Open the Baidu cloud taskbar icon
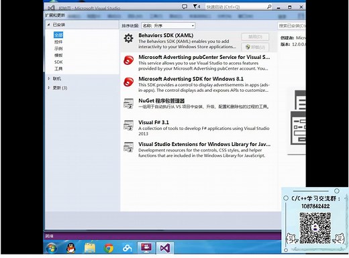Viewport: 349px width, 258px height. (128, 248)
